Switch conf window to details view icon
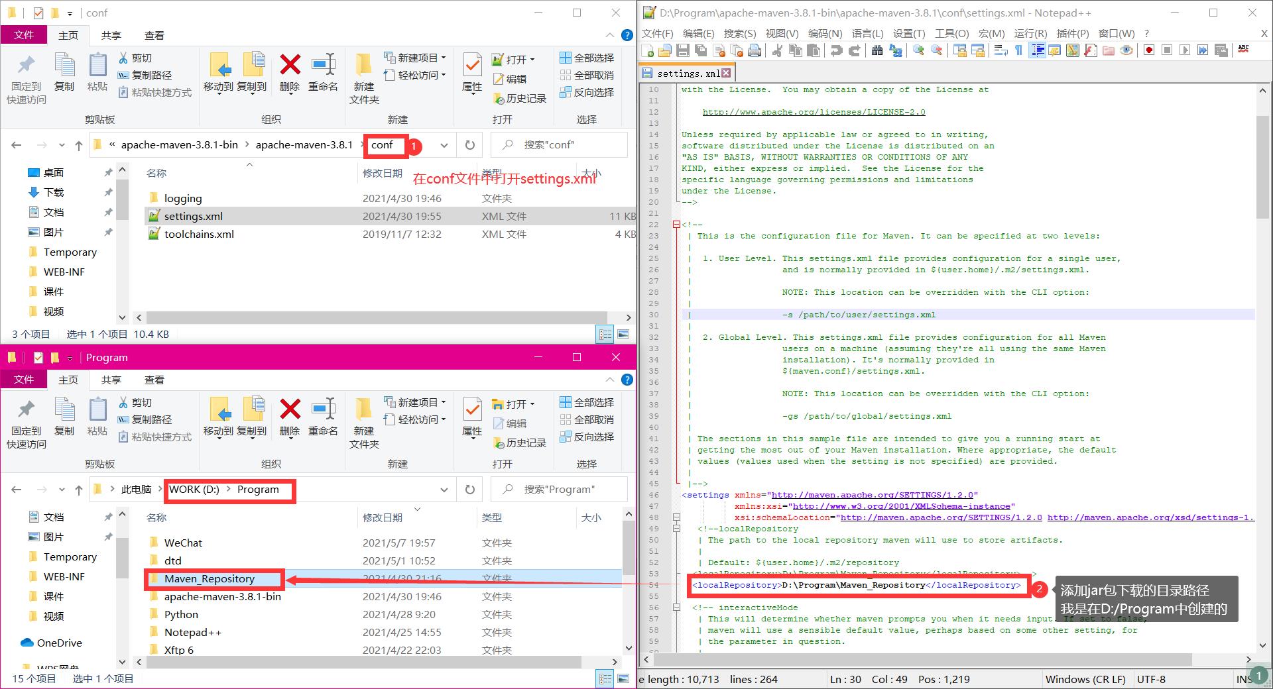 coord(605,335)
